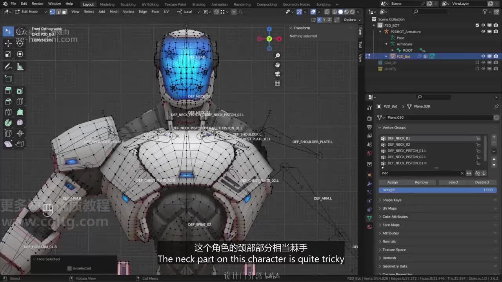Toggle X-ray mode in viewport header
This screenshot has width=502, height=282.
pos(327,12)
